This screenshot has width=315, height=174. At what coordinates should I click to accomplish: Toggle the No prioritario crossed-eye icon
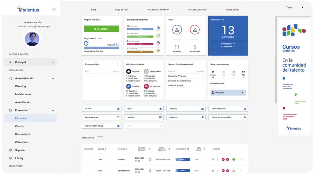pos(146,86)
